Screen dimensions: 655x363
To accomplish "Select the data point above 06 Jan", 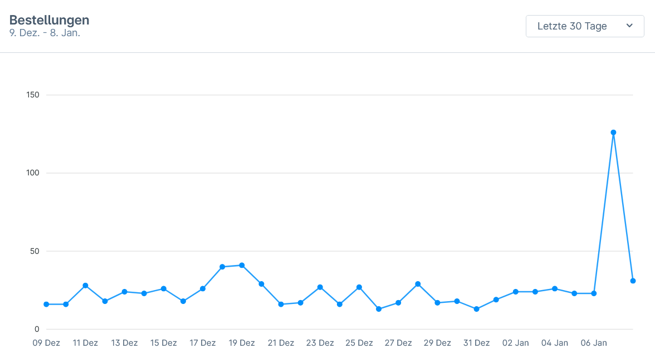I will click(594, 293).
